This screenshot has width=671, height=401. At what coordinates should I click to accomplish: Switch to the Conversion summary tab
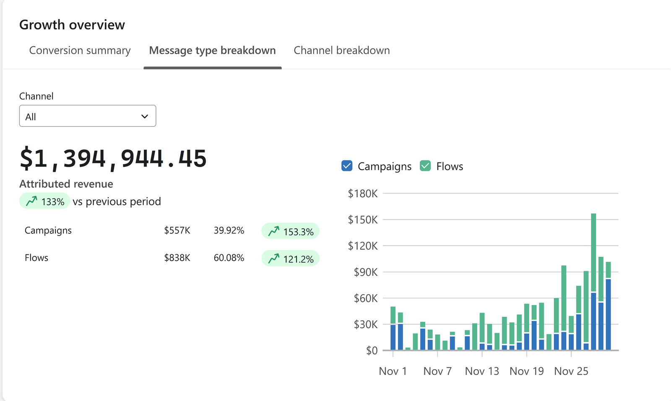click(80, 50)
